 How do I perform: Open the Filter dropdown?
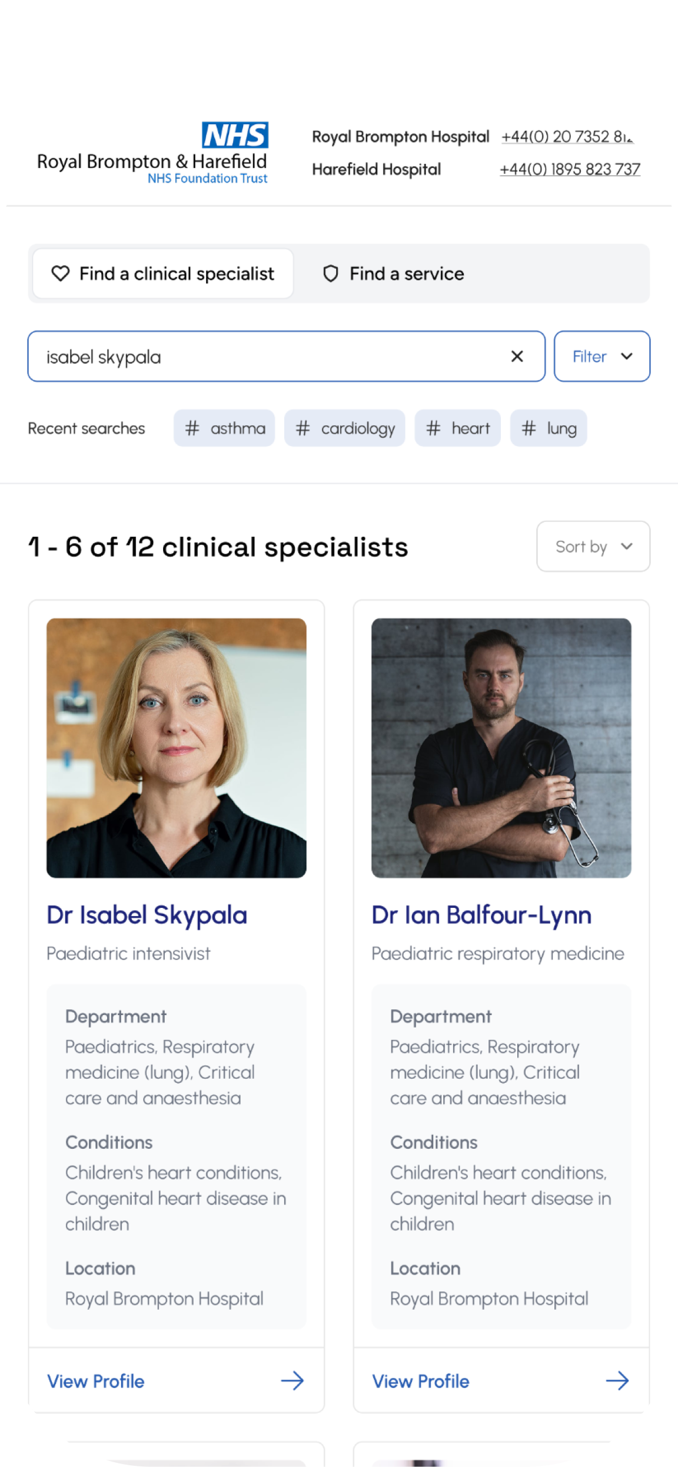601,356
